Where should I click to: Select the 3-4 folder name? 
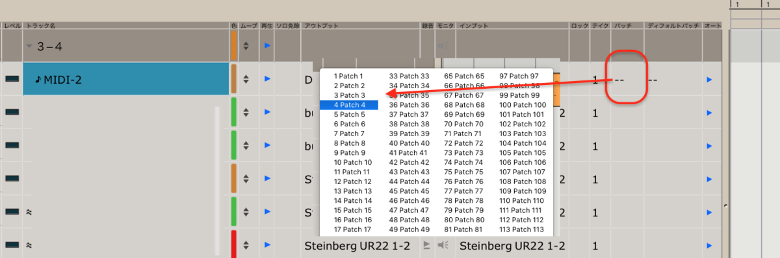(49, 46)
